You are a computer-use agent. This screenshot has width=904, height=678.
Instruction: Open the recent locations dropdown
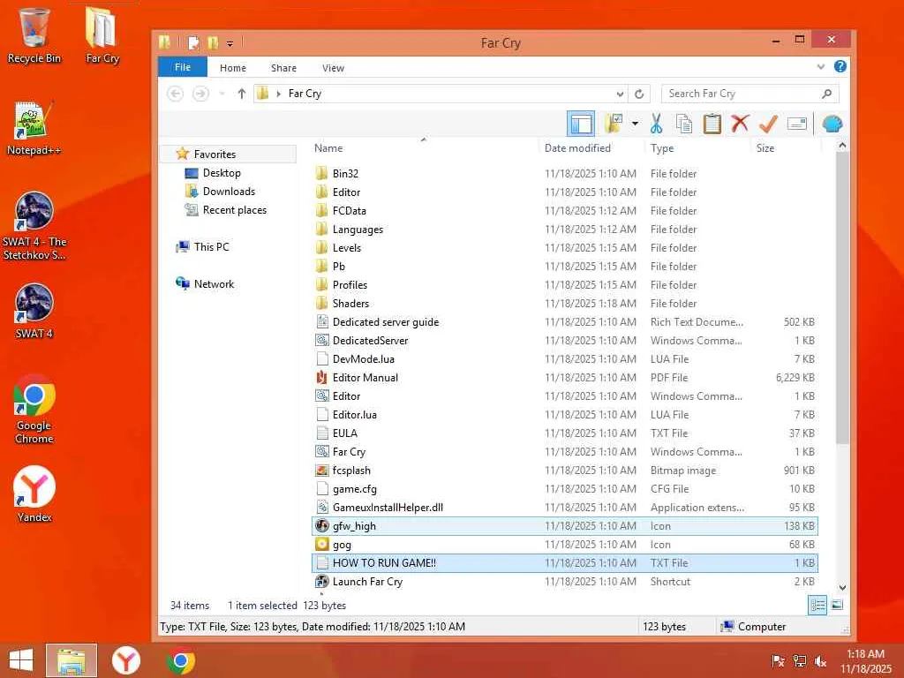(222, 94)
